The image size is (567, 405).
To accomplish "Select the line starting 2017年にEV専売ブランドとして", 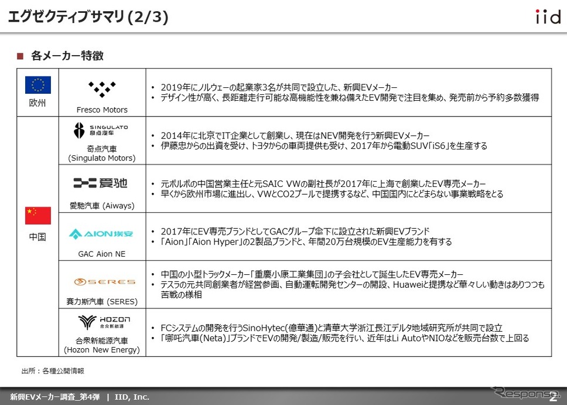I will tap(295, 232).
